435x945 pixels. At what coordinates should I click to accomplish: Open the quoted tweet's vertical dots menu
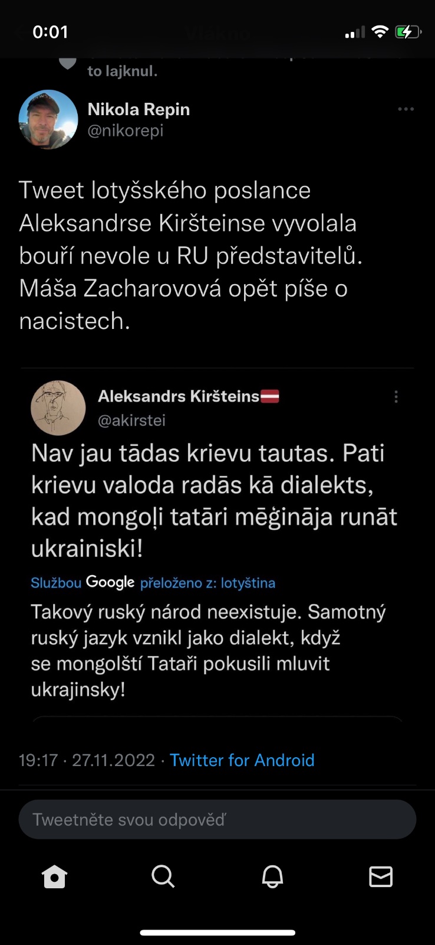point(396,397)
